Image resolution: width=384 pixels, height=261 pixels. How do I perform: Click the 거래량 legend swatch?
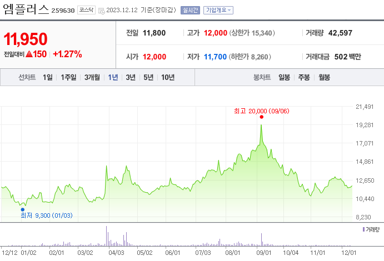point(363,229)
